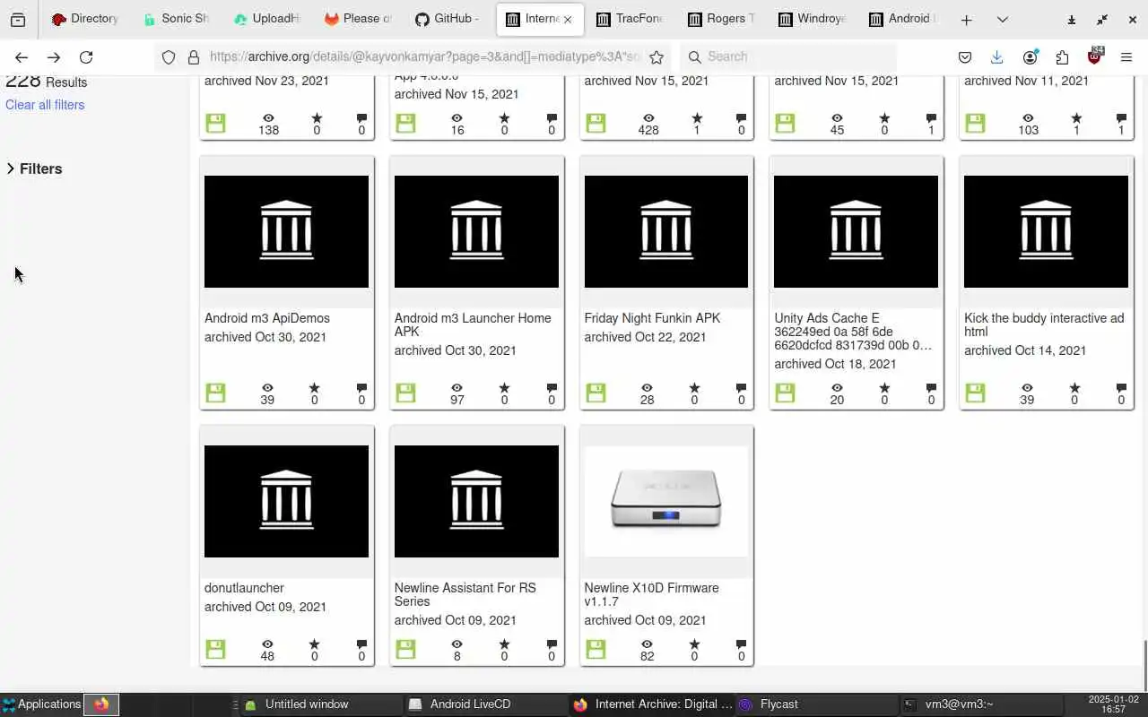Switch to the TracFone tab
Image resolution: width=1148 pixels, height=717 pixels.
[630, 19]
